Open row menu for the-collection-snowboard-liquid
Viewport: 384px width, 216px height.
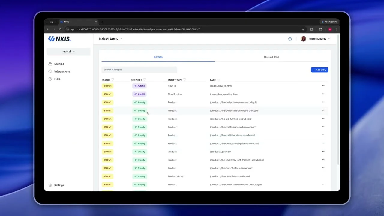click(324, 102)
